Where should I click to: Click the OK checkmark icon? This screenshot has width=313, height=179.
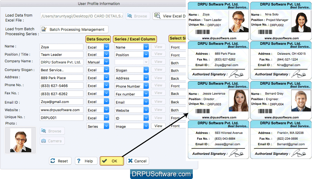tap(104, 161)
